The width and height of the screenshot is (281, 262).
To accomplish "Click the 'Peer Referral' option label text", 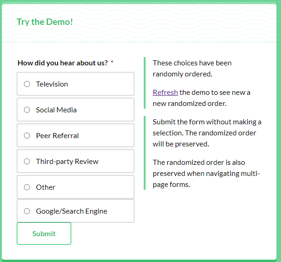I will pos(57,136).
